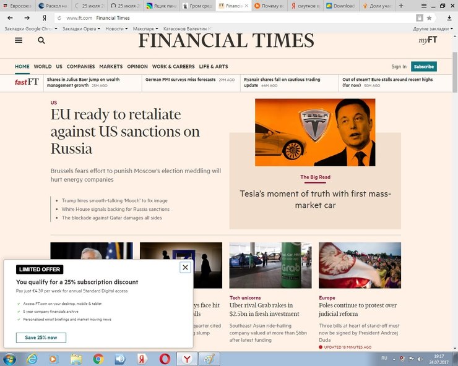Open Google Chrome from the taskbar

tap(98, 359)
